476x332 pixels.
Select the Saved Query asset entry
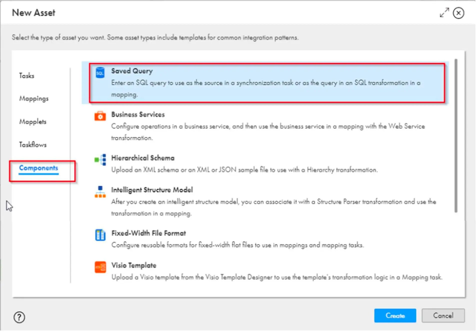225,82
